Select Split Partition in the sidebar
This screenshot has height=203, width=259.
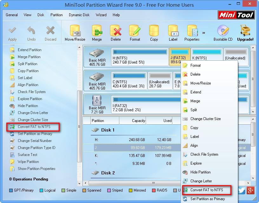click(23, 64)
